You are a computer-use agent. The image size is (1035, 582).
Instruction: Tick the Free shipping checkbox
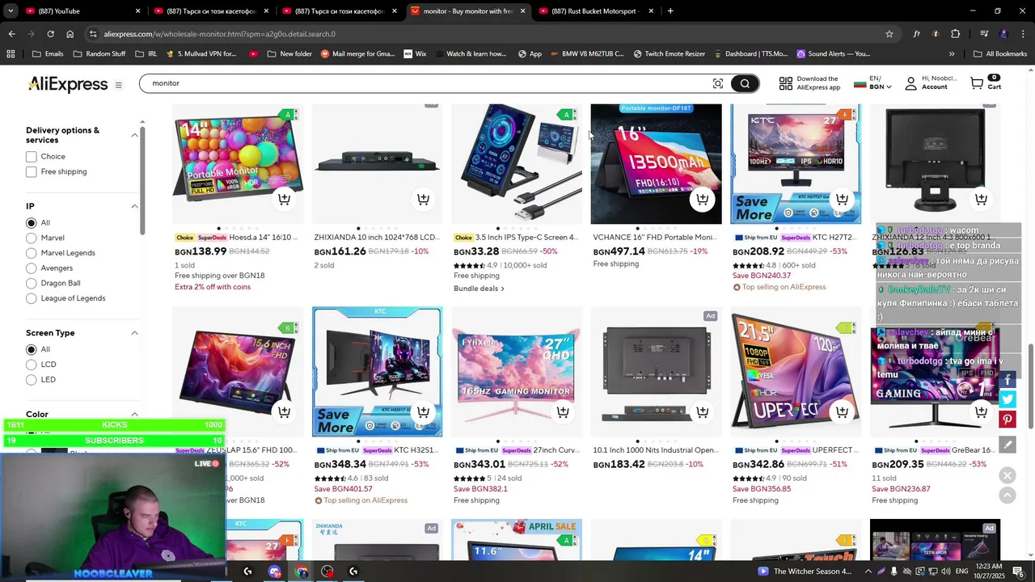click(32, 171)
